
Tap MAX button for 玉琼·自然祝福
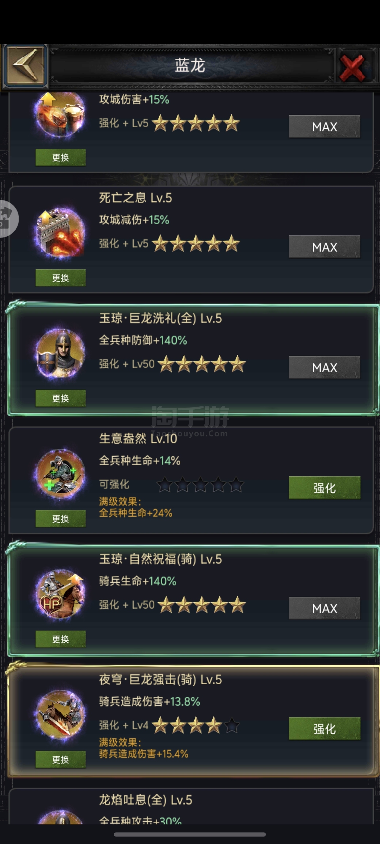(x=325, y=608)
